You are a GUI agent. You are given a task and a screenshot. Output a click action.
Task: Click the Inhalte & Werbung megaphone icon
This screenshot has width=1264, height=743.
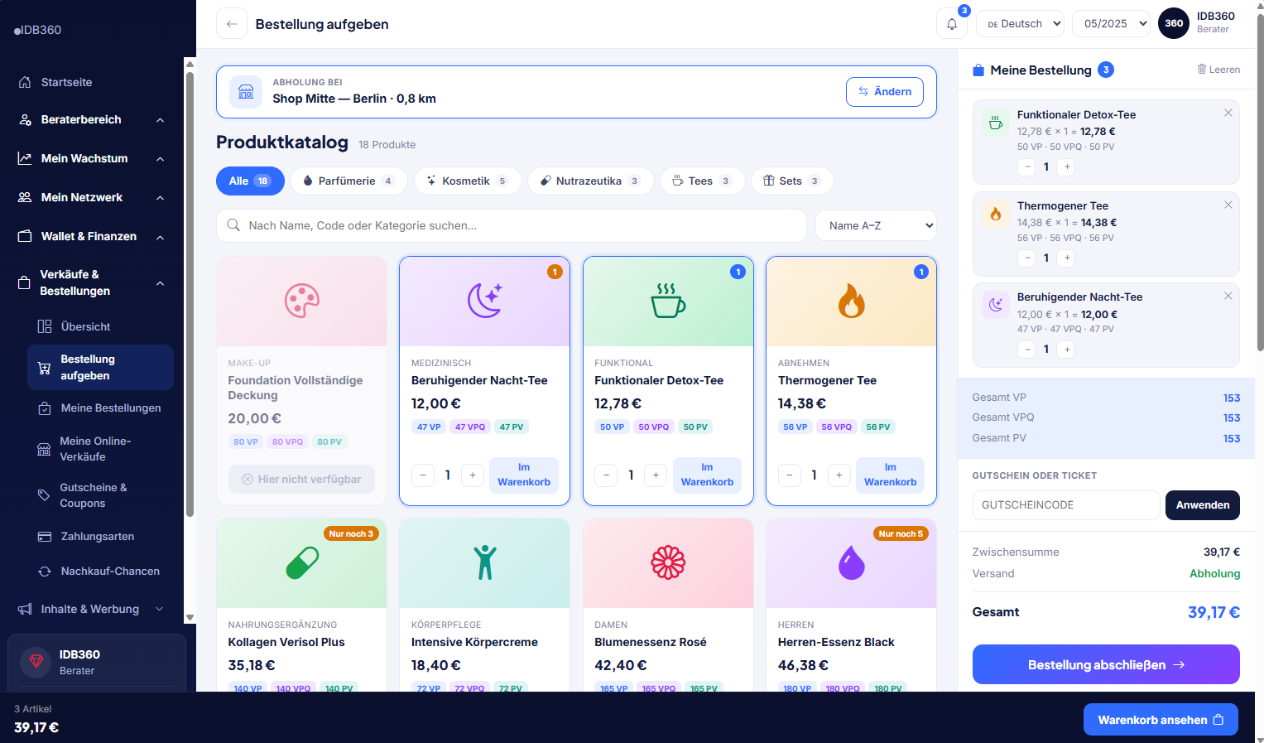click(x=26, y=609)
